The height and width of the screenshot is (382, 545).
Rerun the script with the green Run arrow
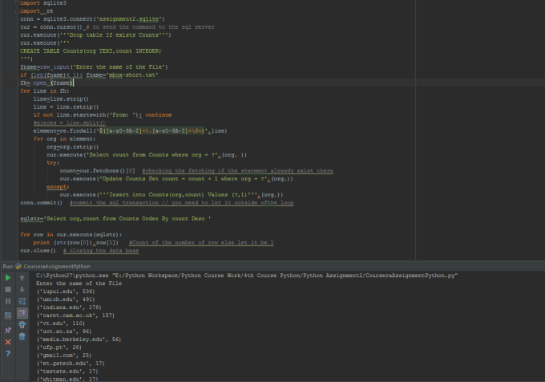(x=8, y=278)
